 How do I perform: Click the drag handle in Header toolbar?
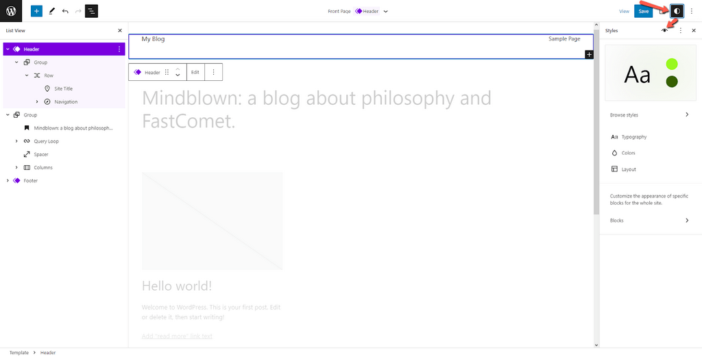[x=167, y=72]
